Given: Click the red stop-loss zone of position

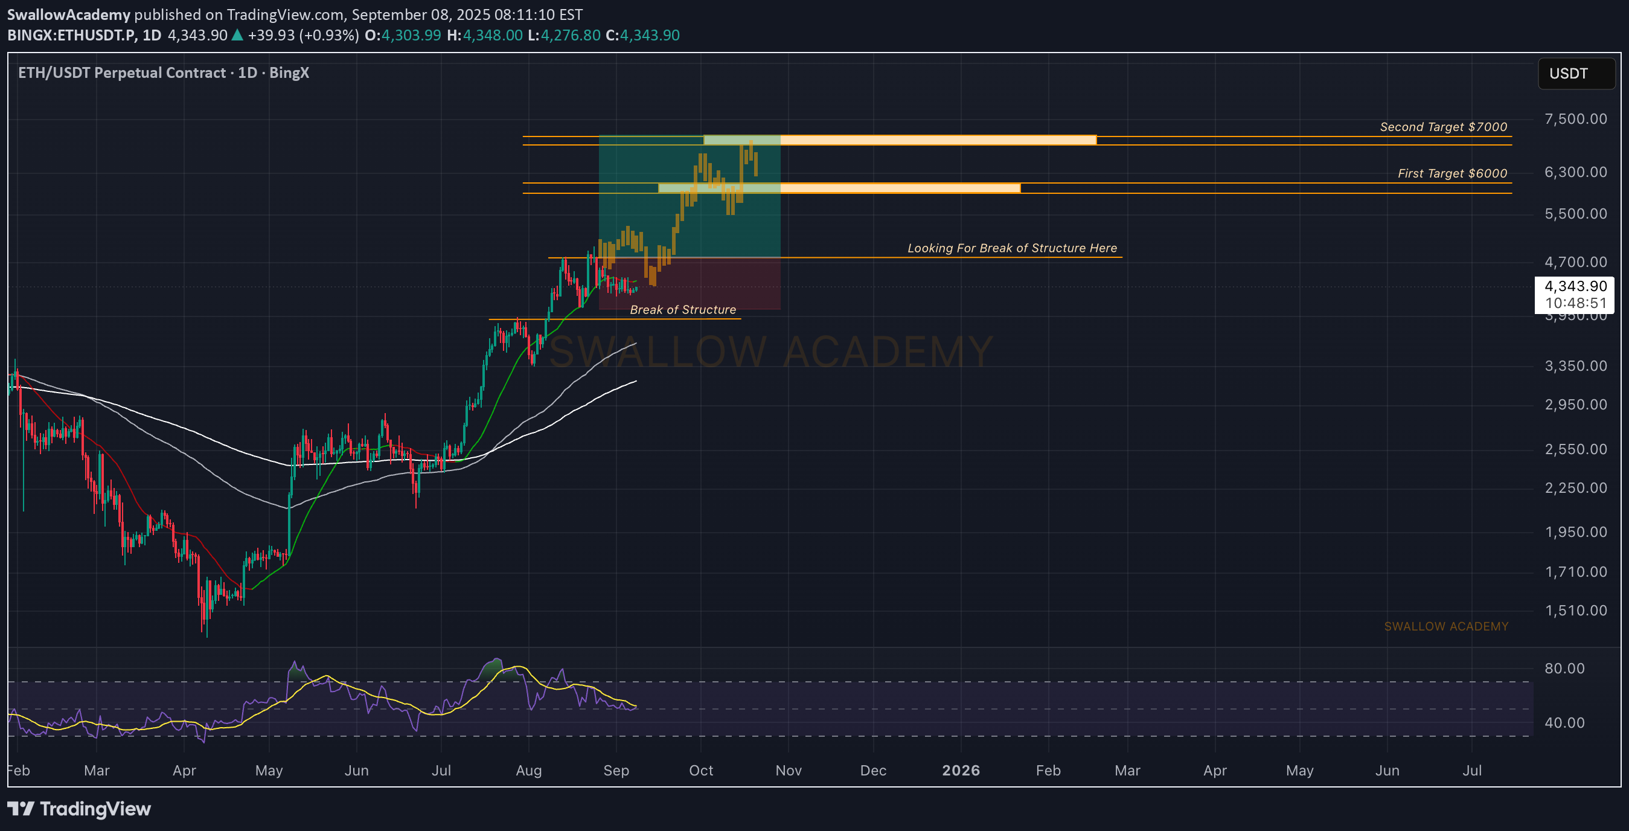Looking at the screenshot, I should pyautogui.click(x=690, y=283).
